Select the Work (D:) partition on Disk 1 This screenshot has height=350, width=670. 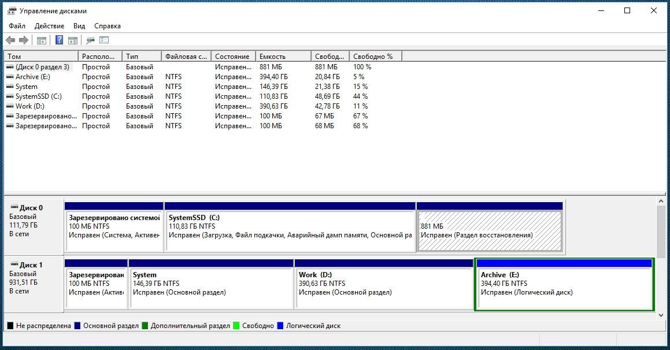click(x=383, y=288)
